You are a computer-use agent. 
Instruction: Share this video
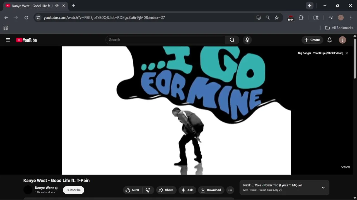[x=166, y=190]
